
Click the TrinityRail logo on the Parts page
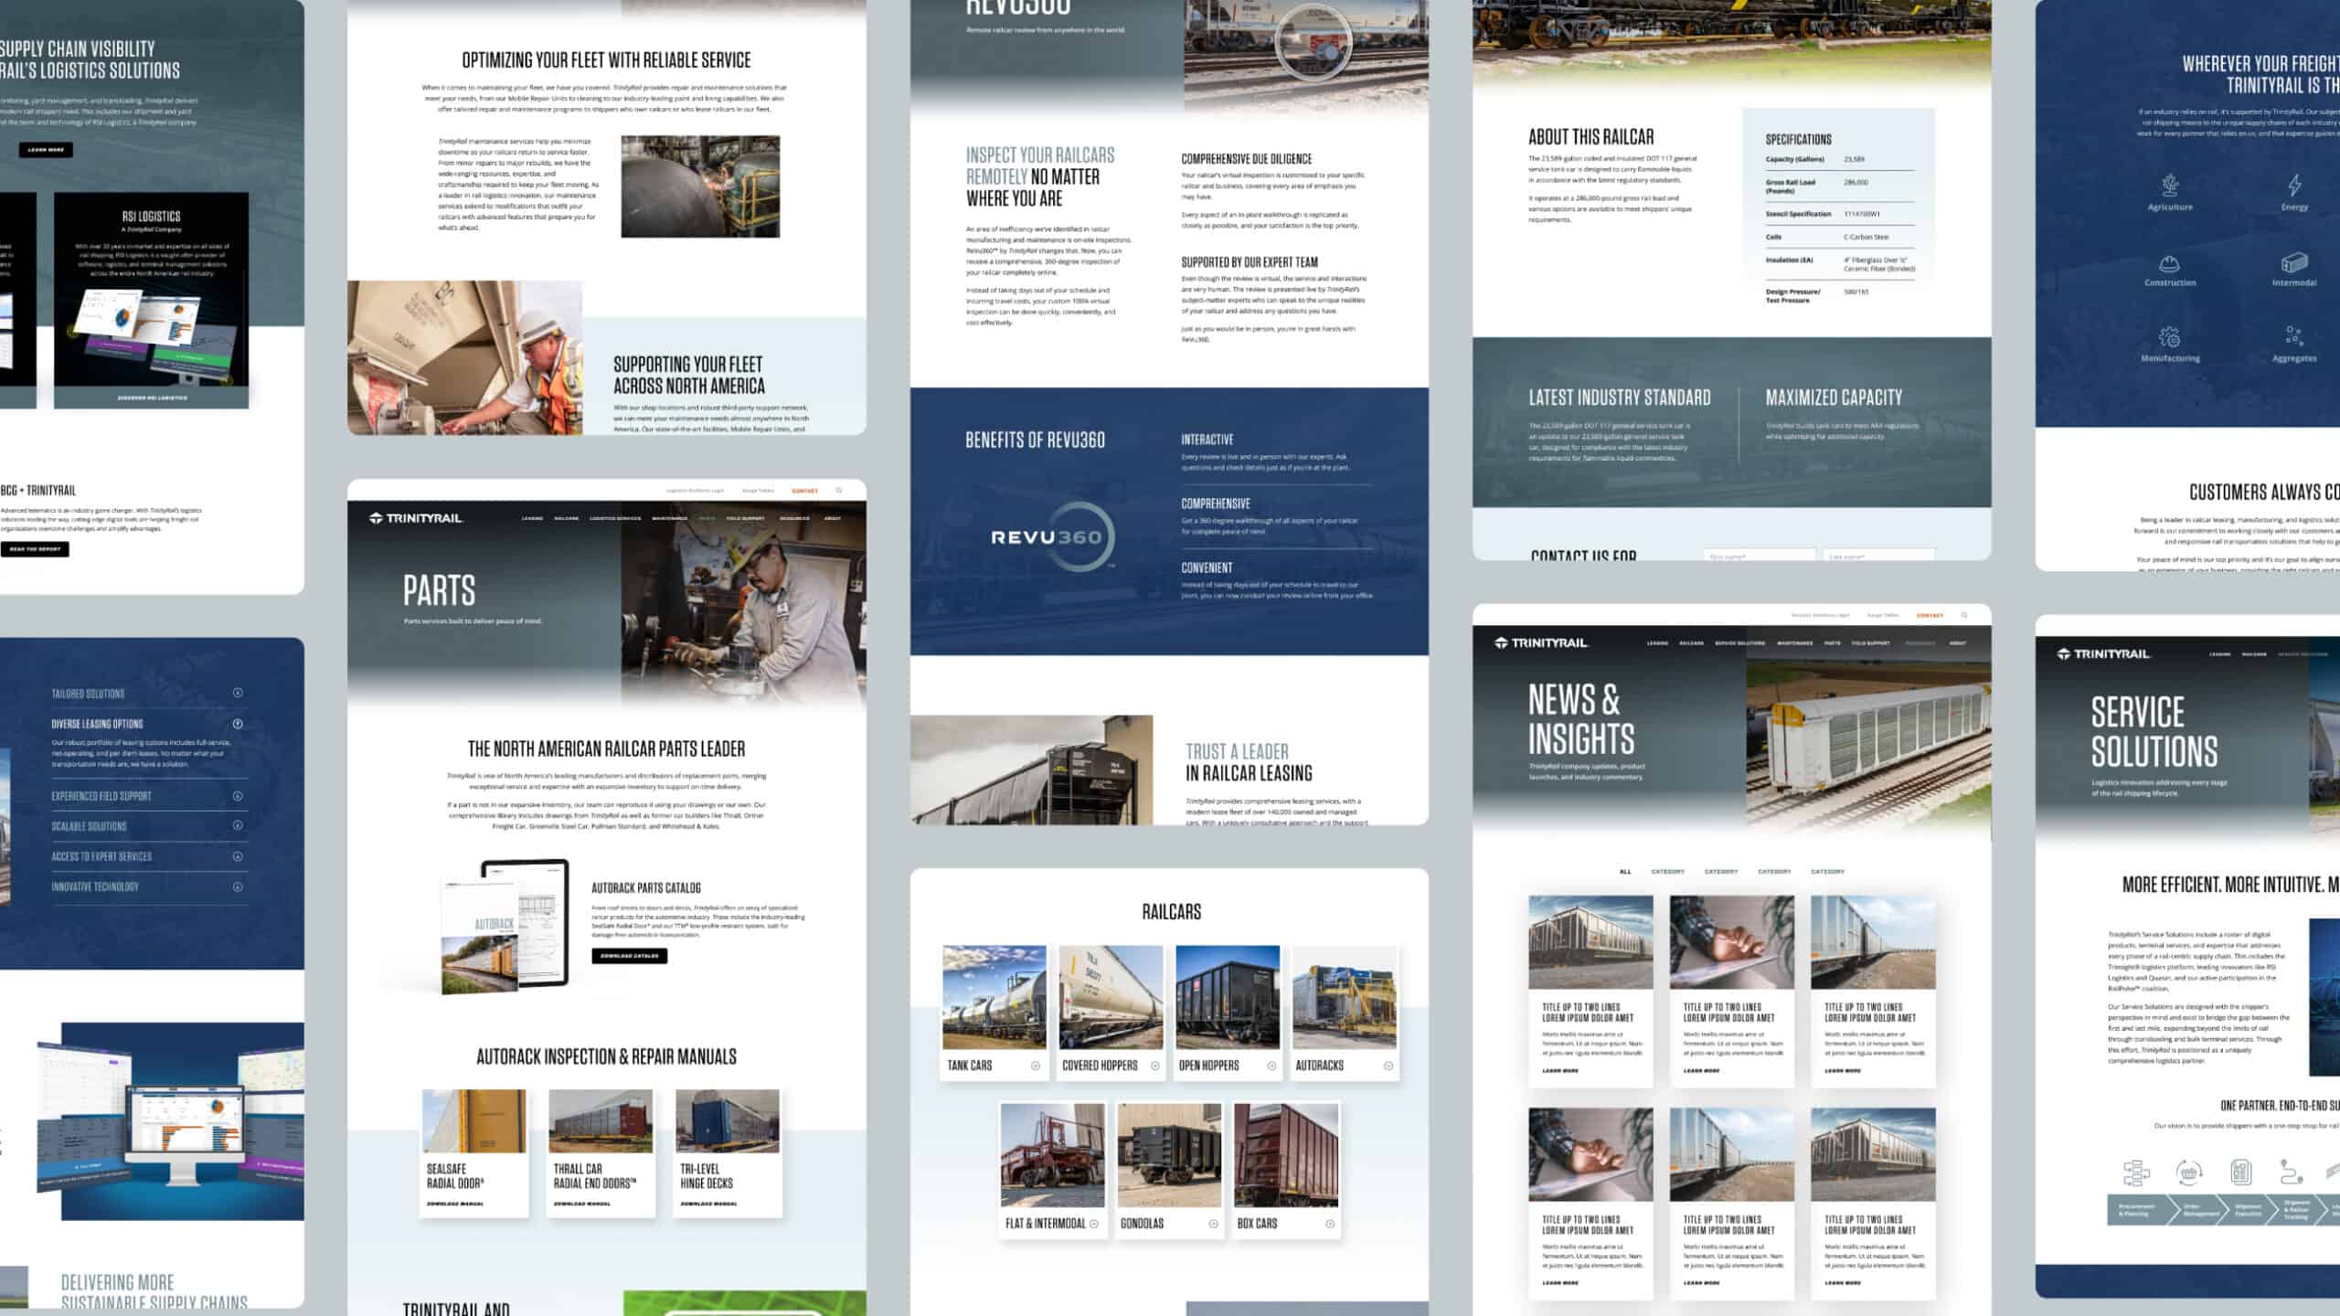pyautogui.click(x=416, y=518)
